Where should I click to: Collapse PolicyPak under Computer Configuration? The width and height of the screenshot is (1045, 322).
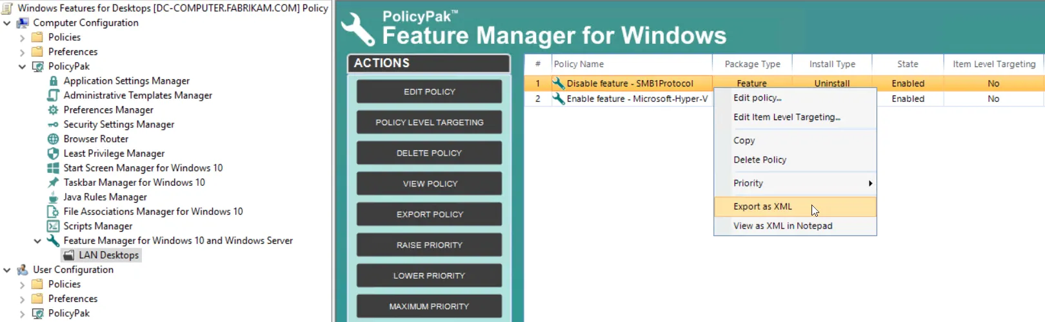pos(23,66)
